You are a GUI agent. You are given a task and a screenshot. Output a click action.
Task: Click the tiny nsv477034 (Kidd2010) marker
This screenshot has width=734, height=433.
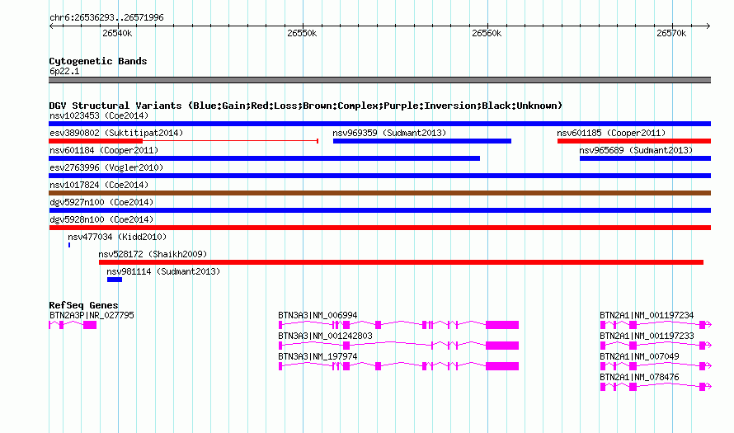click(x=69, y=245)
